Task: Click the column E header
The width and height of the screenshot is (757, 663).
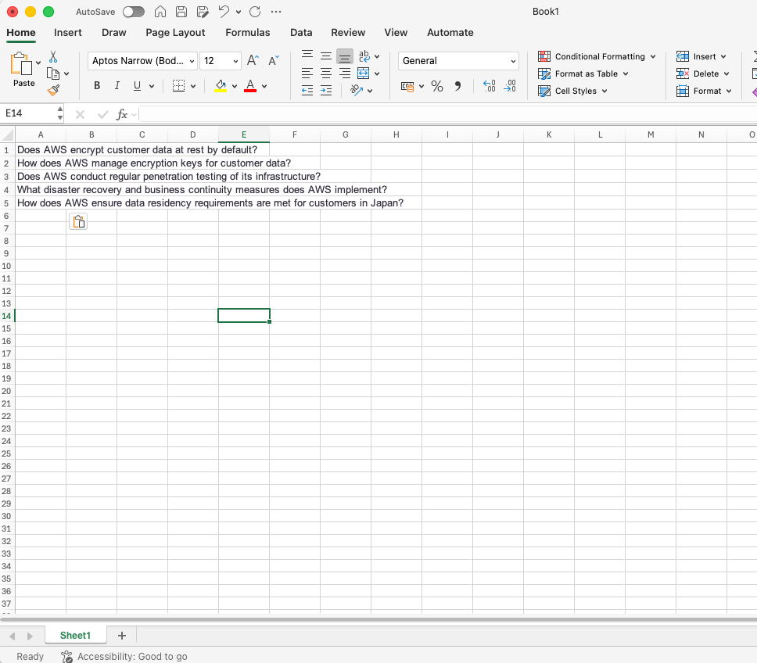Action: 244,134
